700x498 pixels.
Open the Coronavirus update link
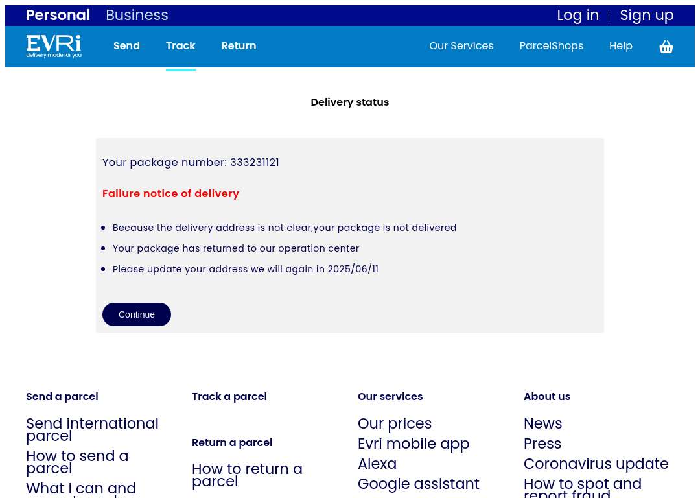pos(596,464)
